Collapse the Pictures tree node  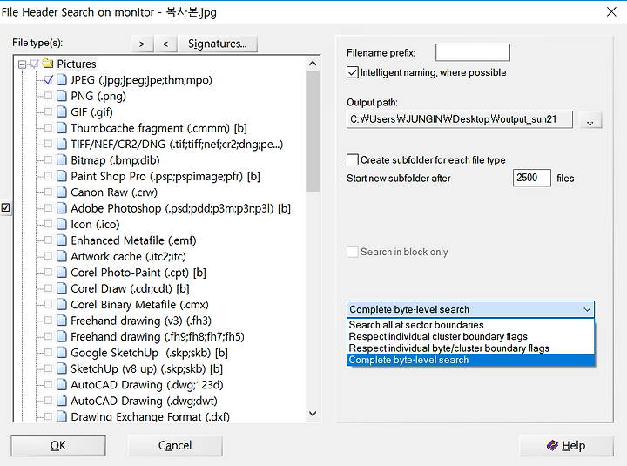coord(23,64)
